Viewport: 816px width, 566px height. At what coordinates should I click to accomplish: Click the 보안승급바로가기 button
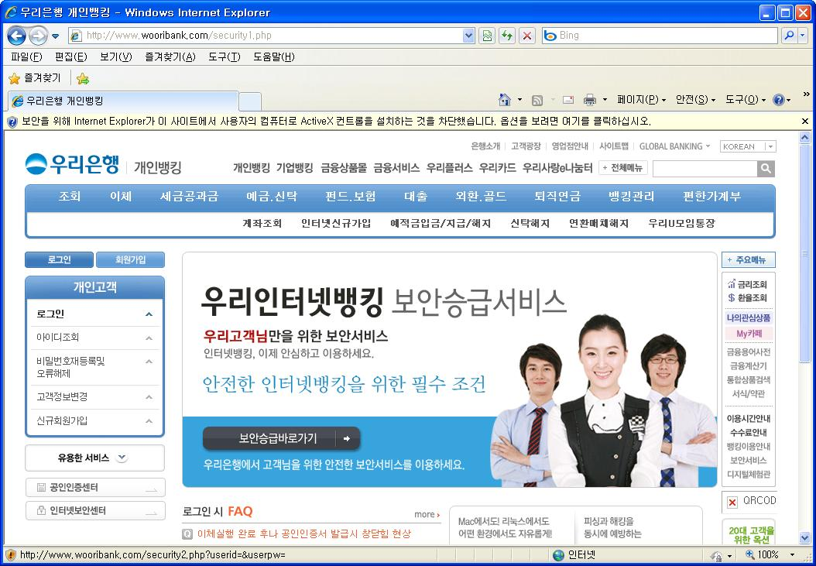[282, 438]
